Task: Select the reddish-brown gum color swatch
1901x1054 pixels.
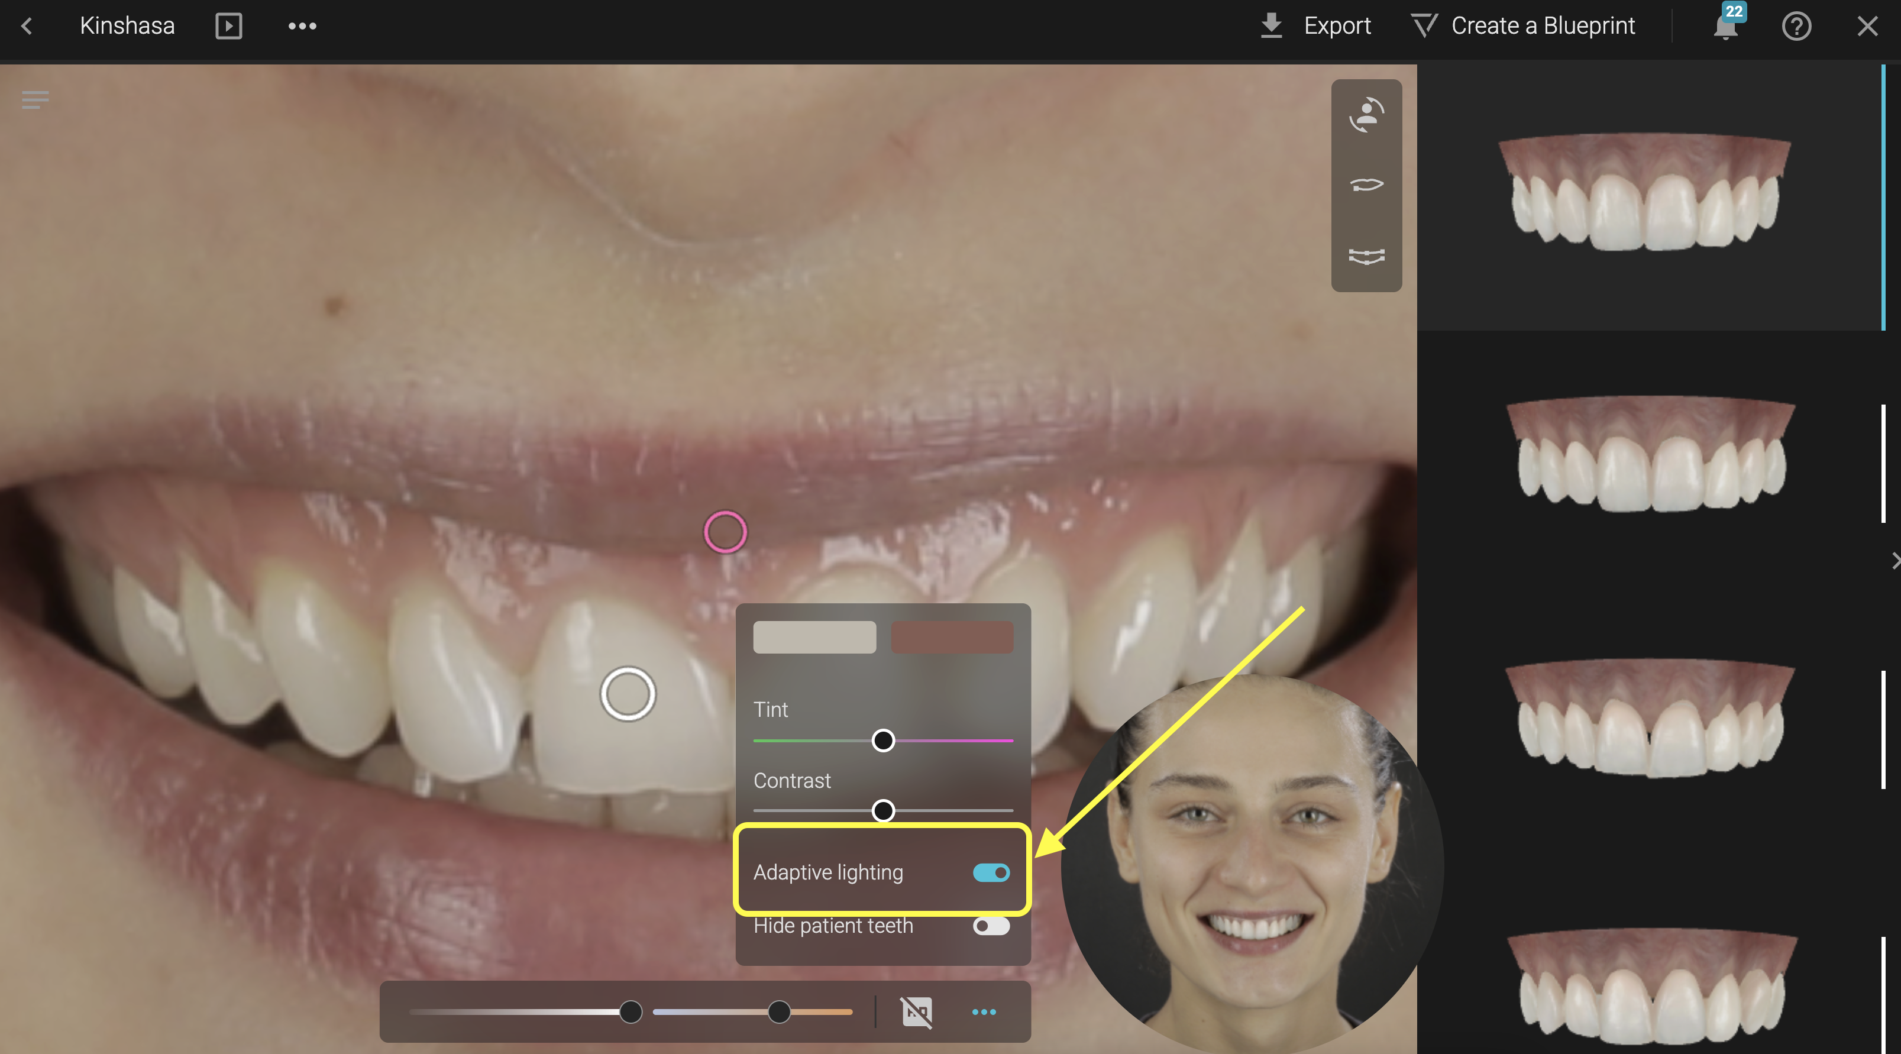Action: point(952,637)
